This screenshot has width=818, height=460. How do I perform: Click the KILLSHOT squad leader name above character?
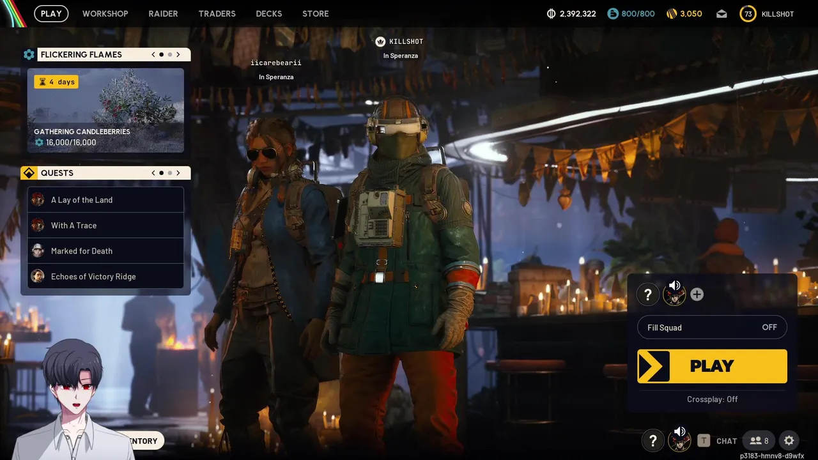[406, 42]
